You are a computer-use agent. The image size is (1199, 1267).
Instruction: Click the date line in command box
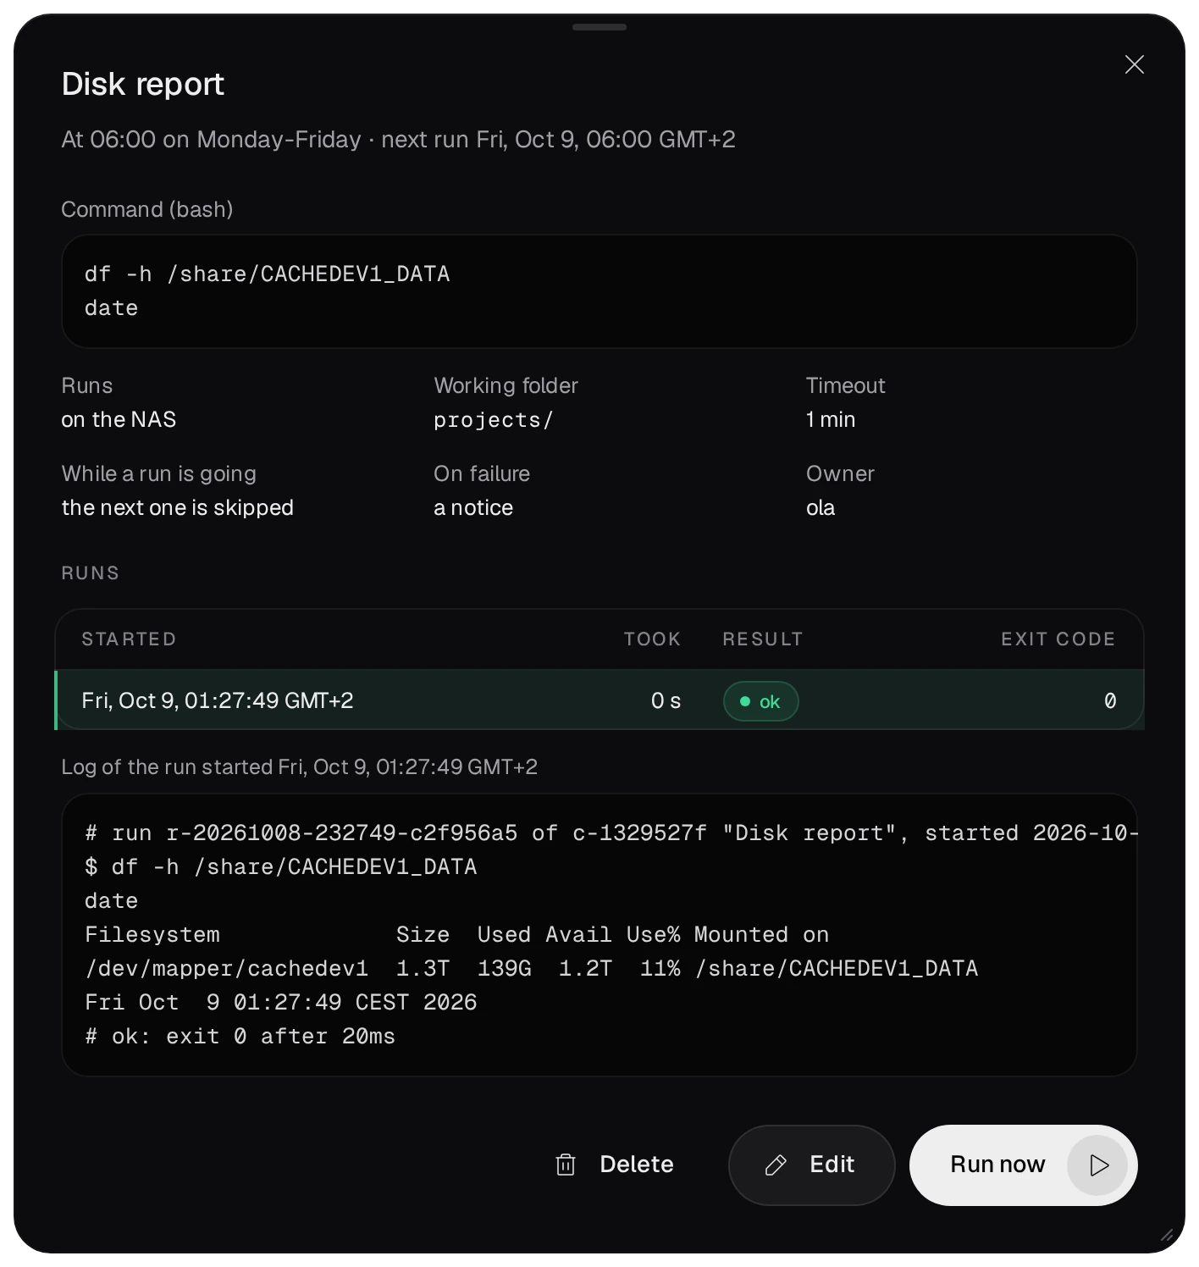111,308
